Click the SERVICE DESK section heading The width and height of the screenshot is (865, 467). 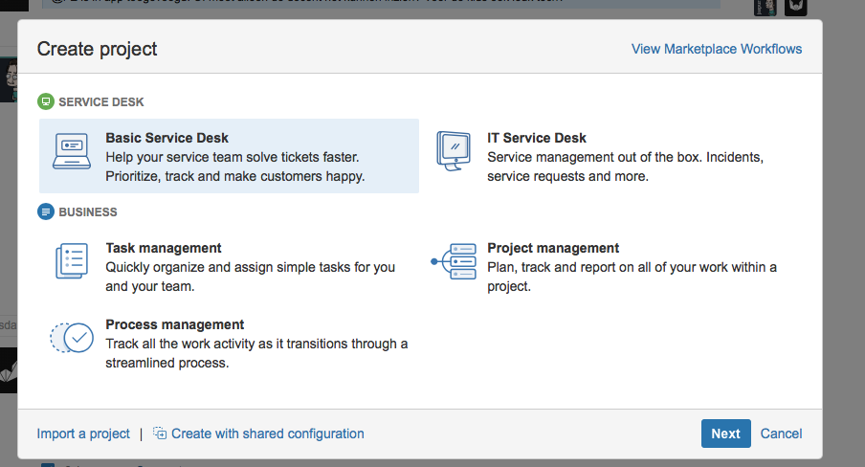tap(101, 102)
